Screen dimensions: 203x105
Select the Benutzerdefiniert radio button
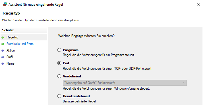pyautogui.click(x=59, y=96)
